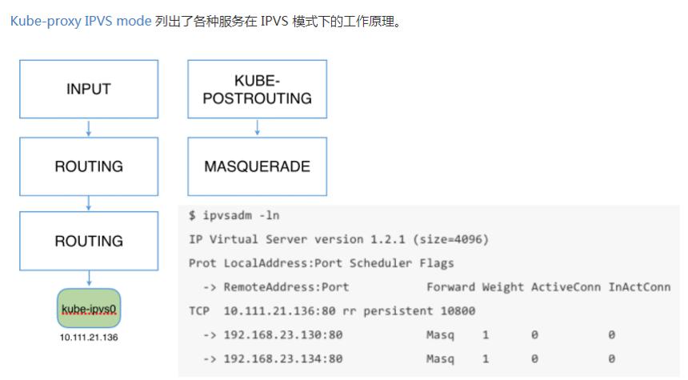Image resolution: width=688 pixels, height=380 pixels.
Task: Click the 192.168.23.134:80 backend row
Action: (409, 358)
